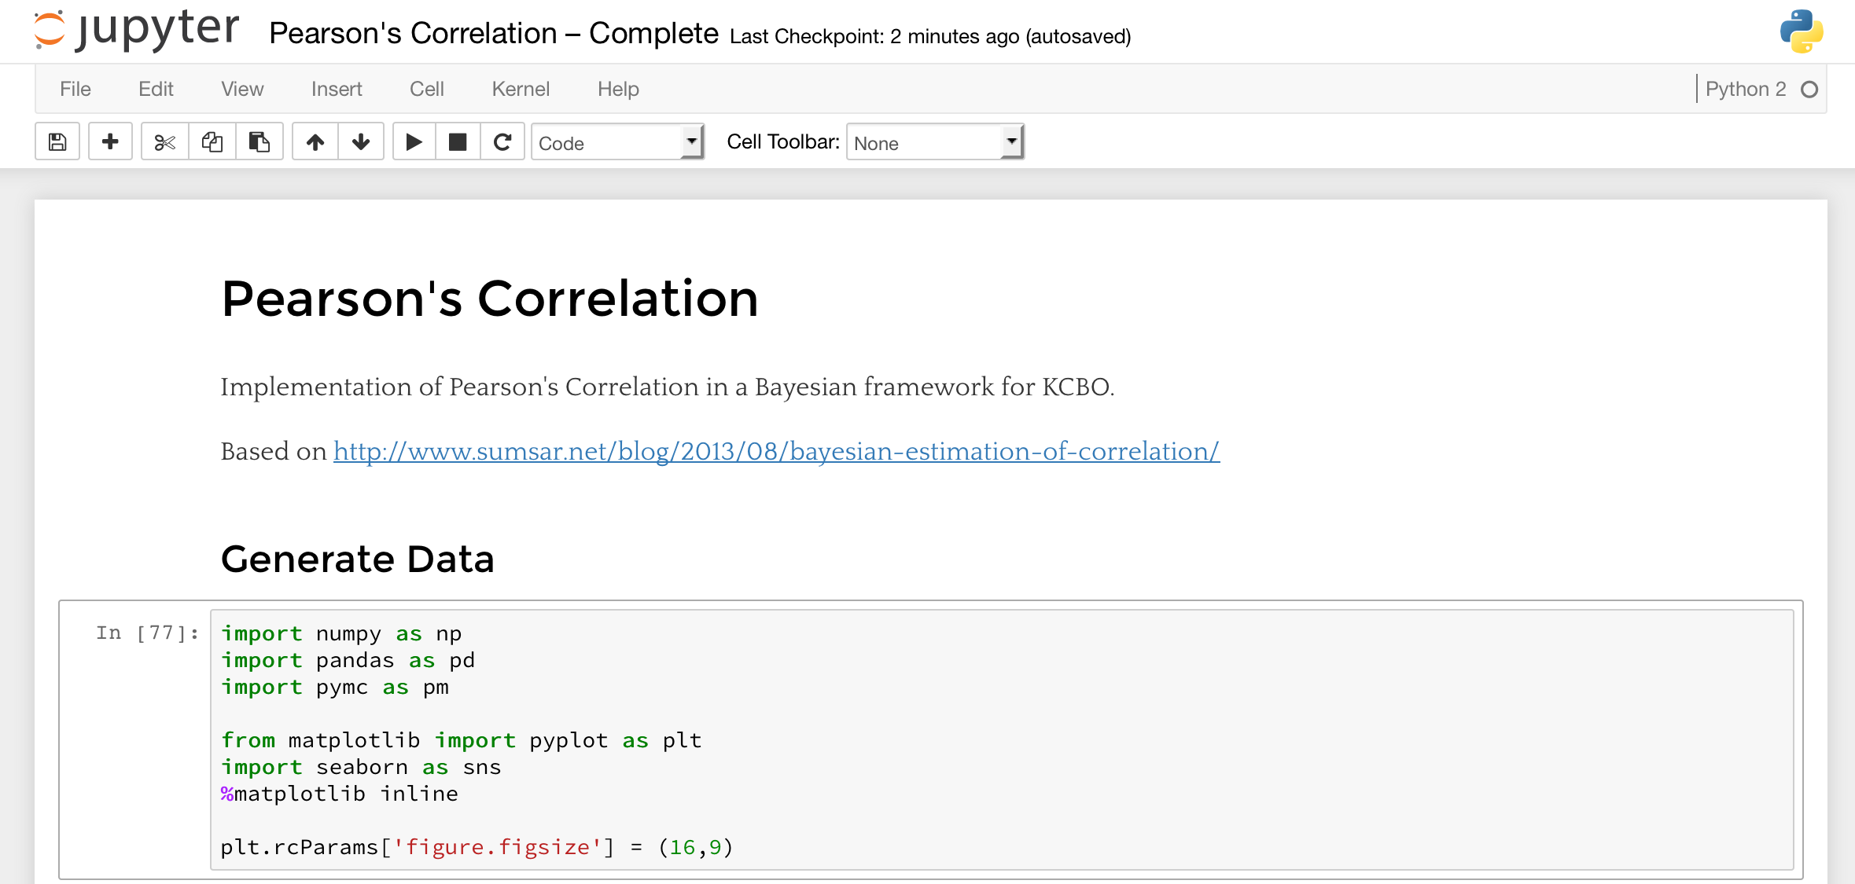Open the cell type Code dropdown
Image resolution: width=1855 pixels, height=884 pixels.
tap(617, 142)
